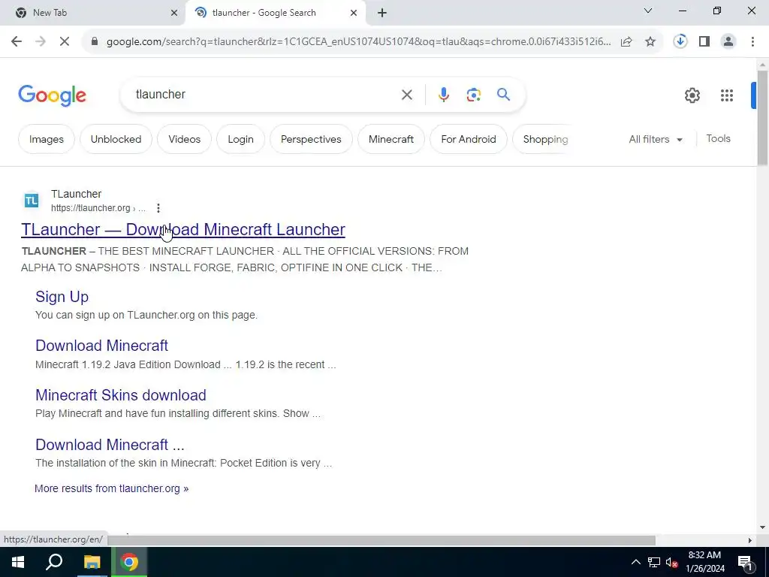The width and height of the screenshot is (769, 577).
Task: Go back using the browser back arrow
Action: tap(17, 42)
